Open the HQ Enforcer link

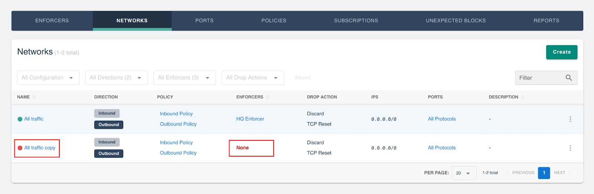pos(250,119)
